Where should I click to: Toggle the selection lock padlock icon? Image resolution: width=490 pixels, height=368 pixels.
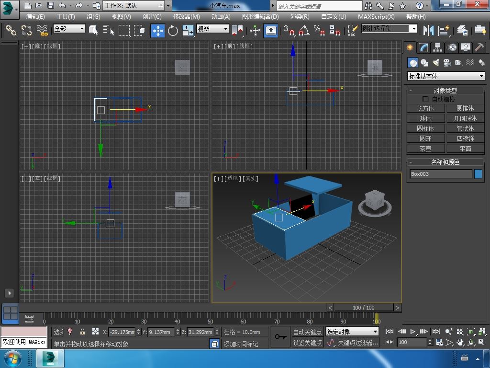(x=82, y=332)
